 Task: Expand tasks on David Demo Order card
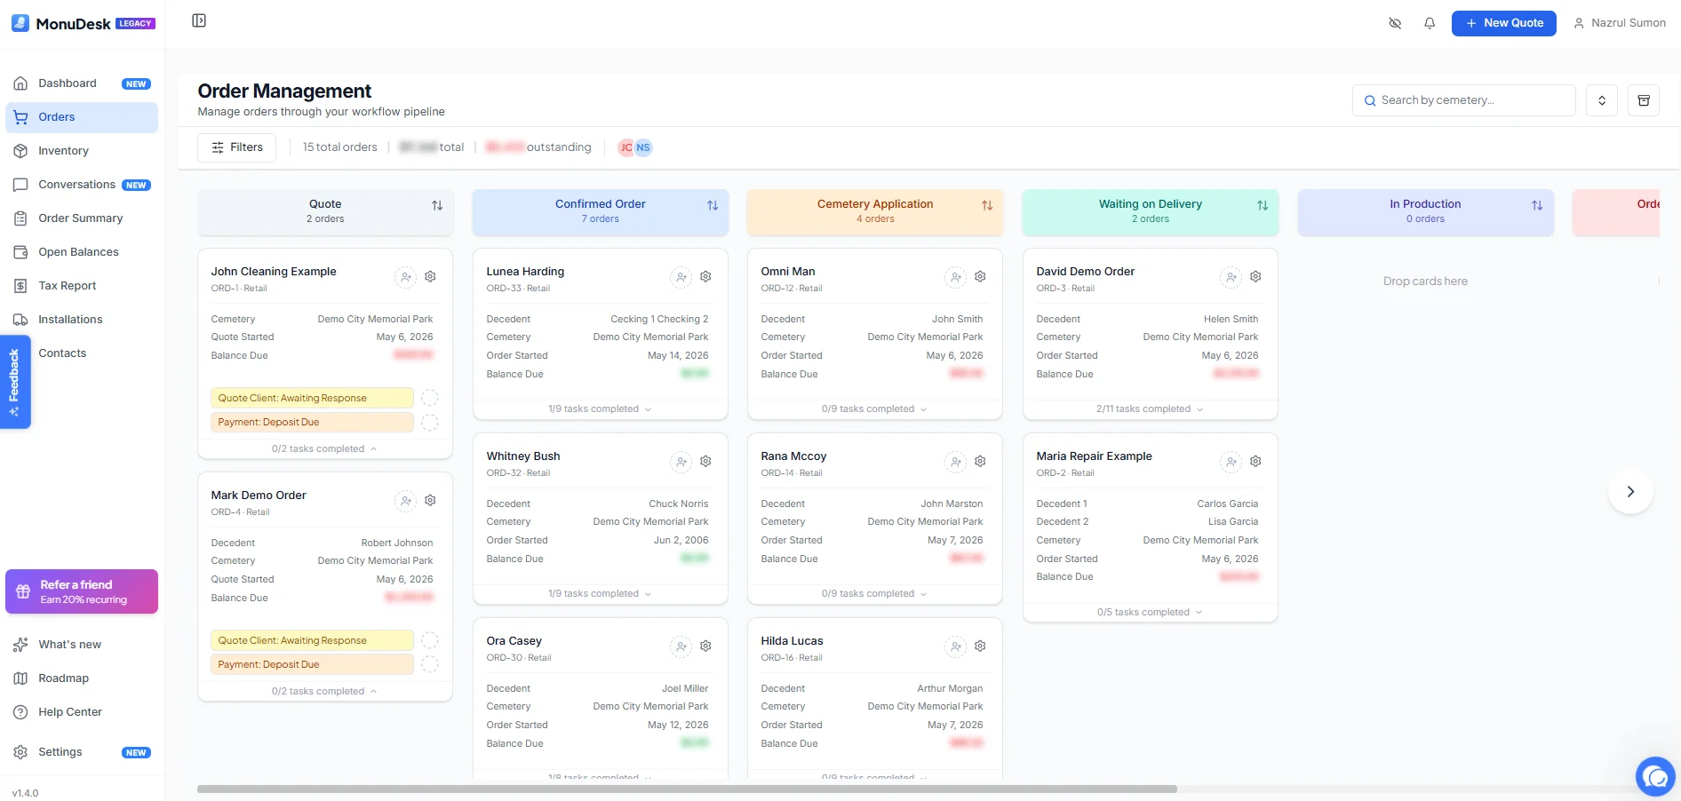click(x=1150, y=409)
